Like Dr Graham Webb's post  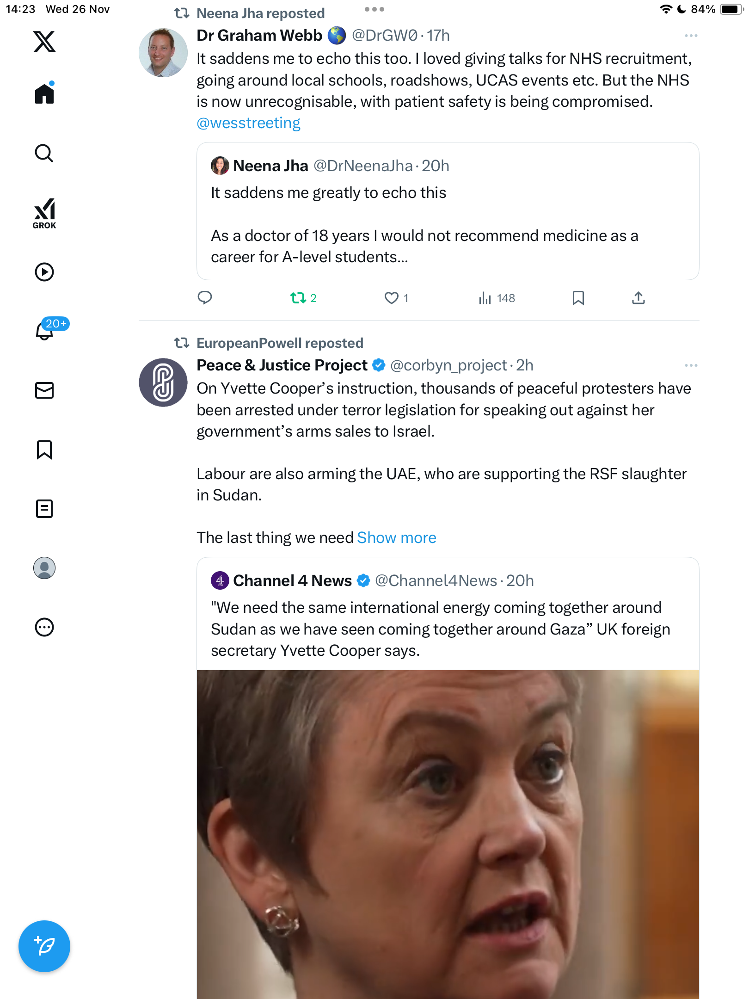pos(392,298)
